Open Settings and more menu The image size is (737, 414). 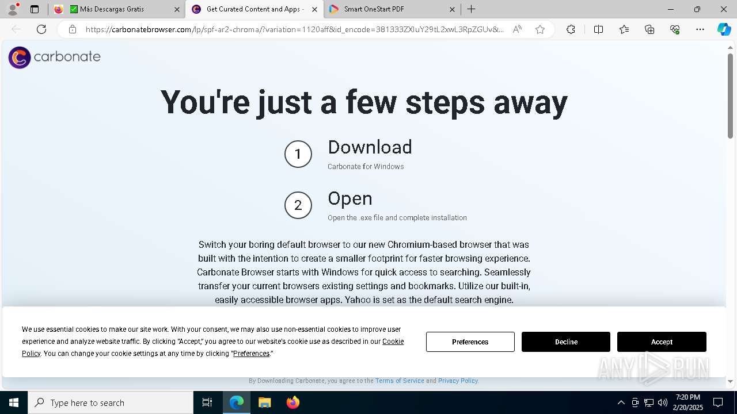coord(700,29)
